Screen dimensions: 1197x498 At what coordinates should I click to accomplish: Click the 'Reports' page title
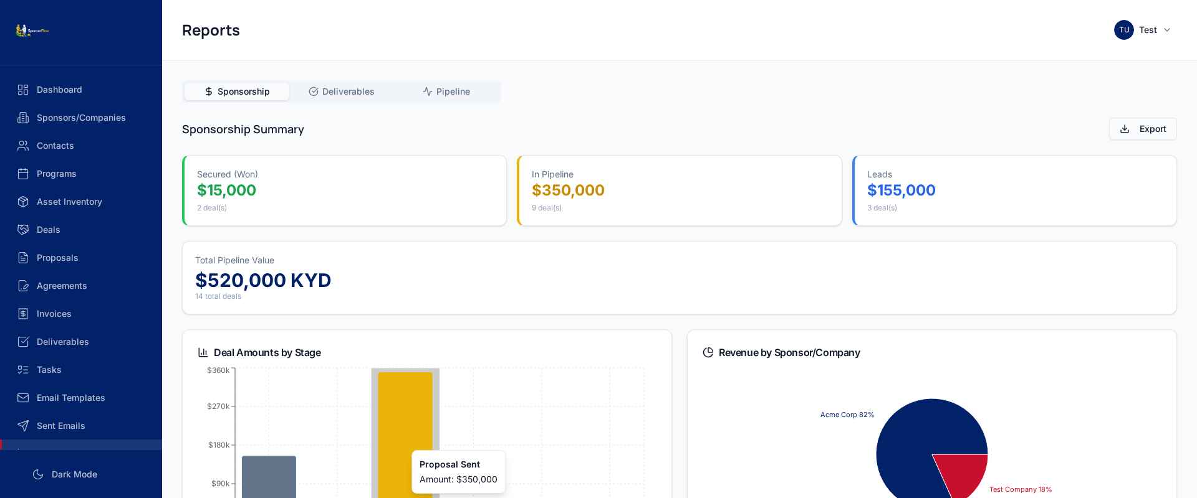pos(211,30)
